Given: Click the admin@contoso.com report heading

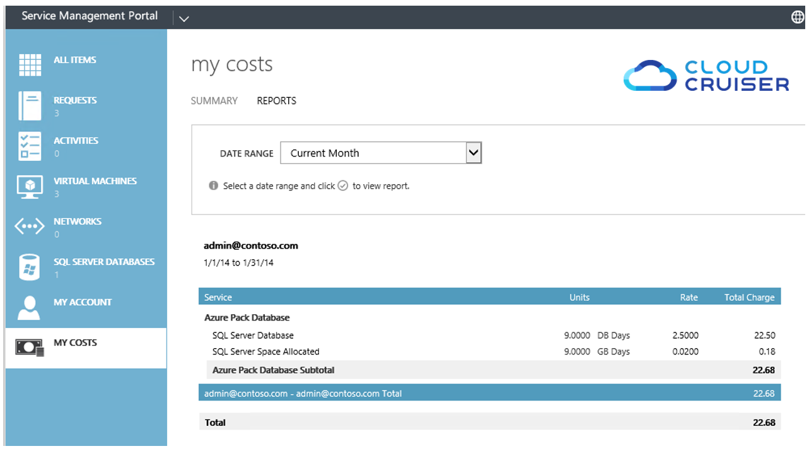Looking at the screenshot, I should 251,246.
